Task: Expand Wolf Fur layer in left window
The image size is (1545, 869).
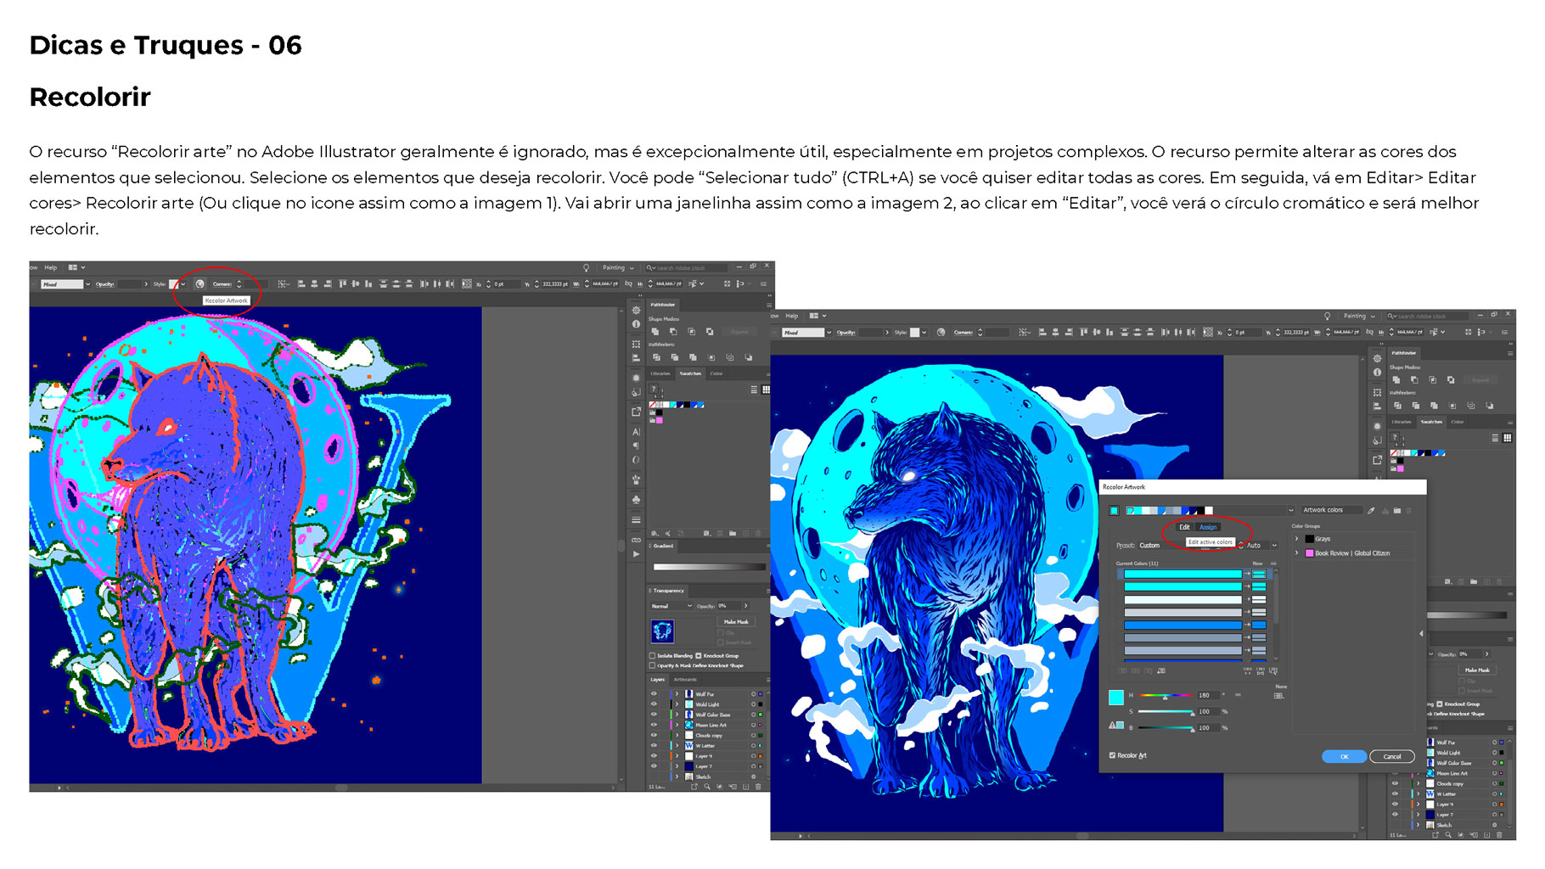Action: [677, 694]
